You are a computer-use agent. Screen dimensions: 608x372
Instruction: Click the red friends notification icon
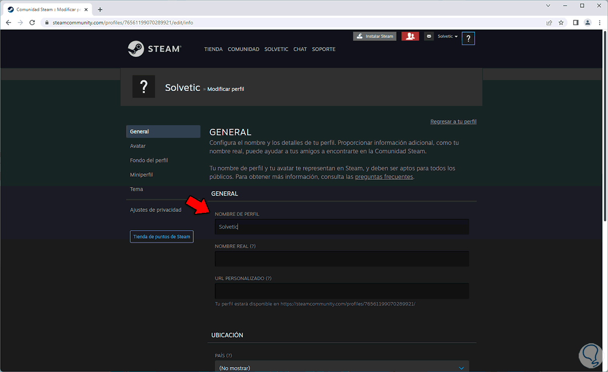tap(410, 36)
